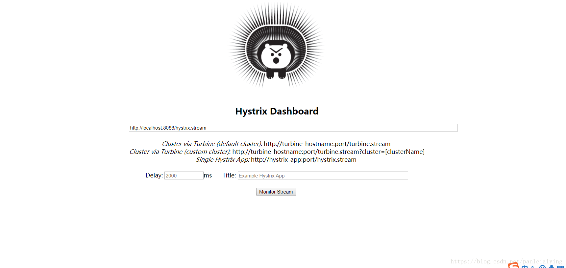Click the http://turbine-hostname:port/turbine.stream example URL
This screenshot has height=268, width=566.
click(x=327, y=144)
